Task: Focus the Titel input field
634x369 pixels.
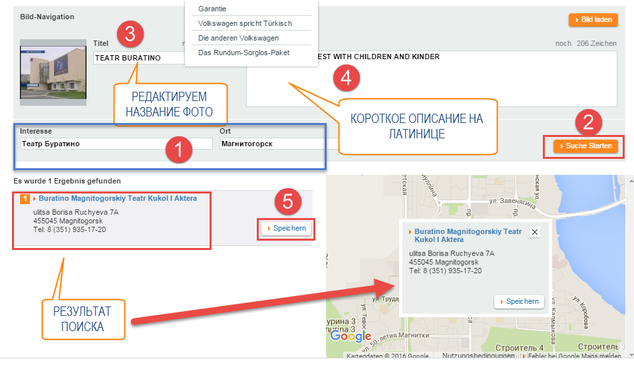Action: pos(138,59)
